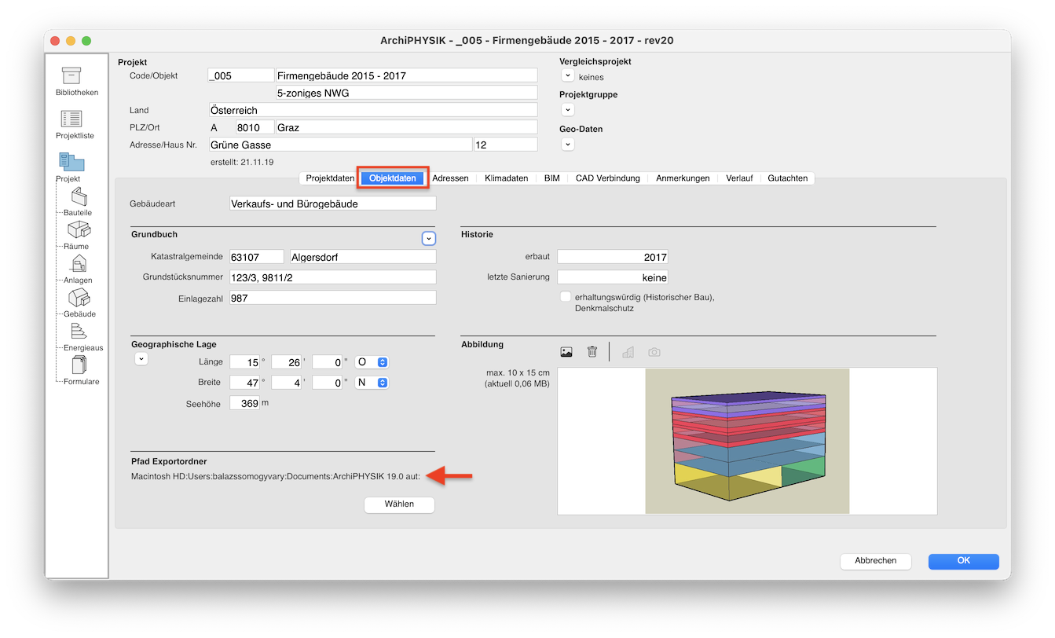
Task: Click the Seehöhe field showing 369
Action: (244, 403)
